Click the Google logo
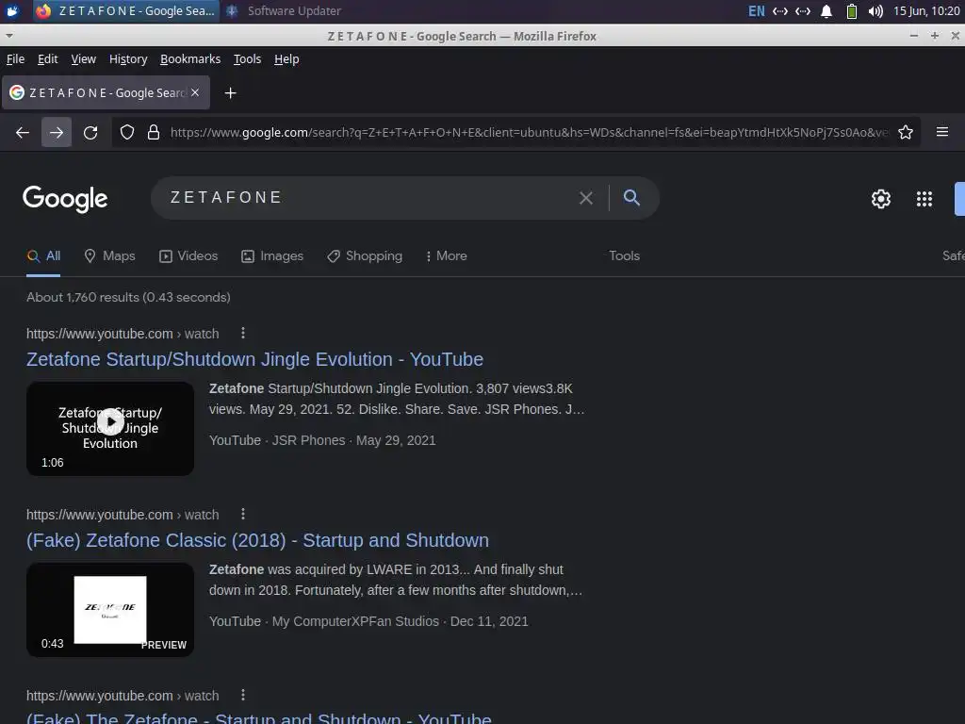Image resolution: width=965 pixels, height=724 pixels. (x=65, y=199)
